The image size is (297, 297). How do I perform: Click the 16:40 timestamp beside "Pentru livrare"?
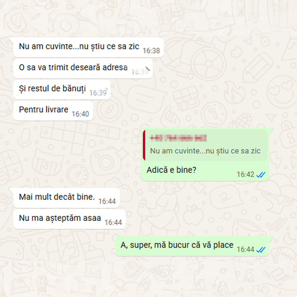(80, 114)
